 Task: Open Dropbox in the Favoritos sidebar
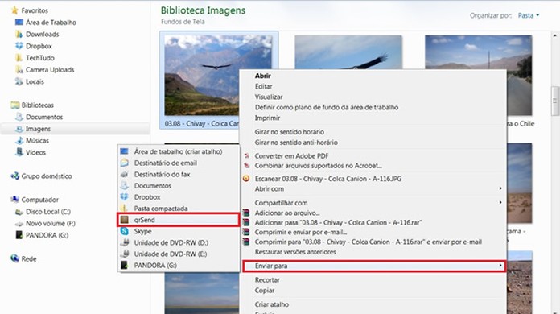tap(39, 46)
